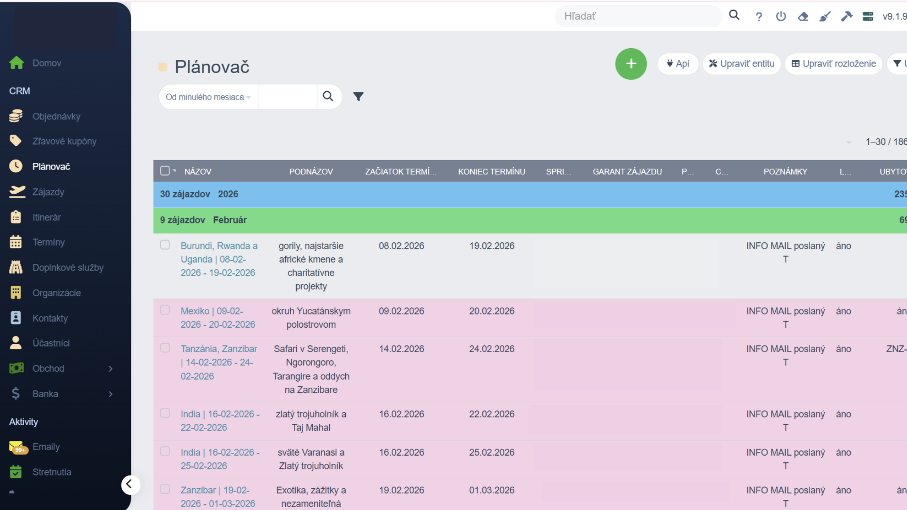Click the 'Upraviť rozloženie' button
The width and height of the screenshot is (907, 510).
pyautogui.click(x=834, y=64)
